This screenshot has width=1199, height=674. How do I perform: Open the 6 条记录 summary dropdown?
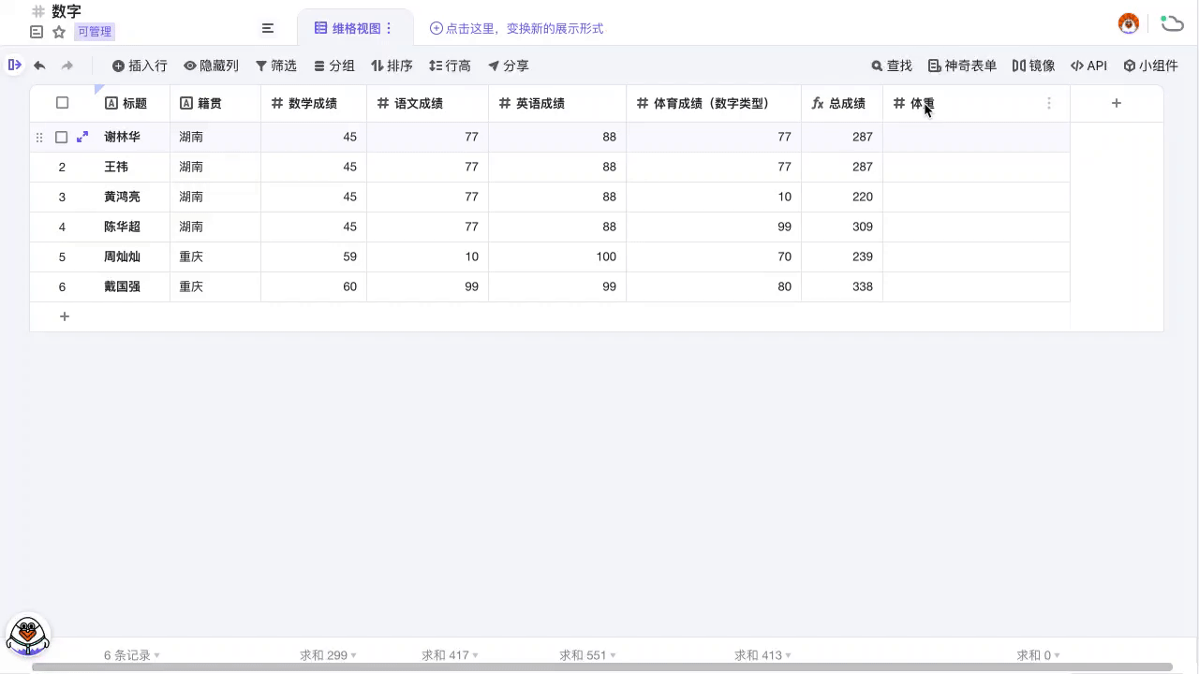click(129, 654)
